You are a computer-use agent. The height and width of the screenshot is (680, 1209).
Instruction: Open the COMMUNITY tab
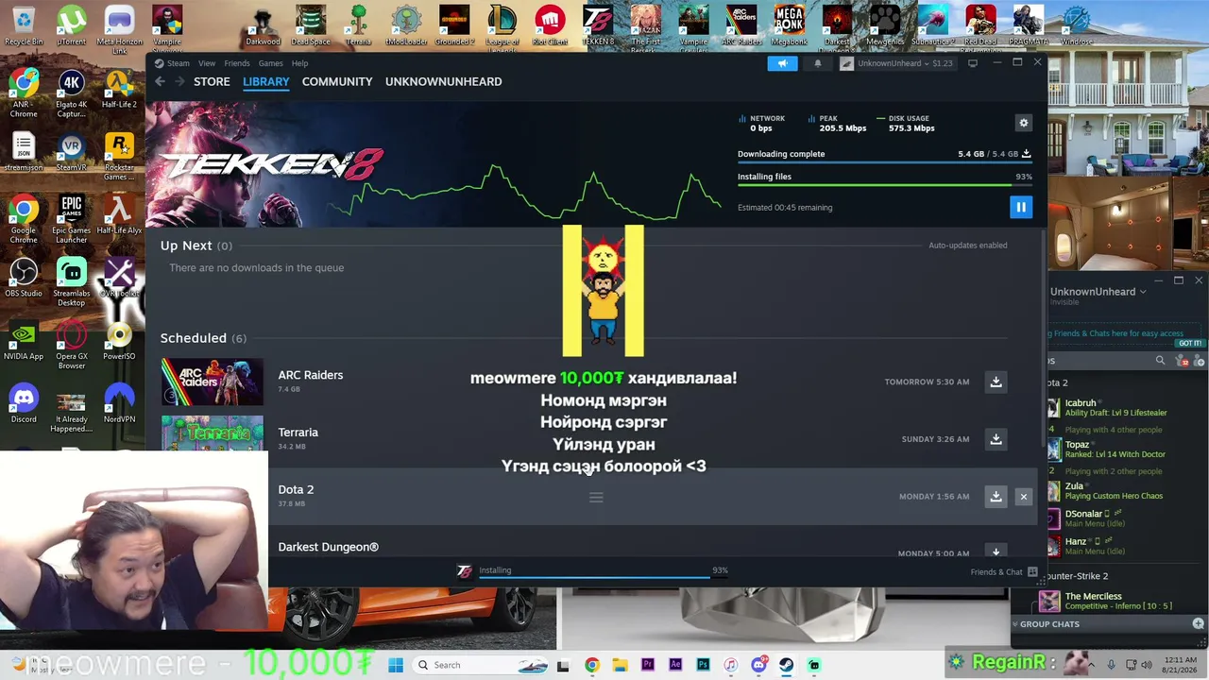[x=337, y=81]
